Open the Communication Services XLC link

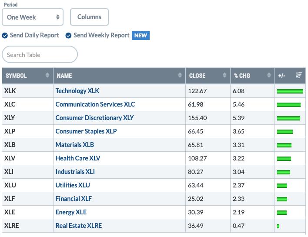[95, 104]
